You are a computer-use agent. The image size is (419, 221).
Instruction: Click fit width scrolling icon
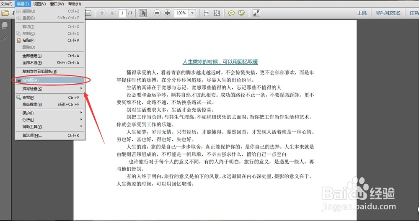(206, 13)
